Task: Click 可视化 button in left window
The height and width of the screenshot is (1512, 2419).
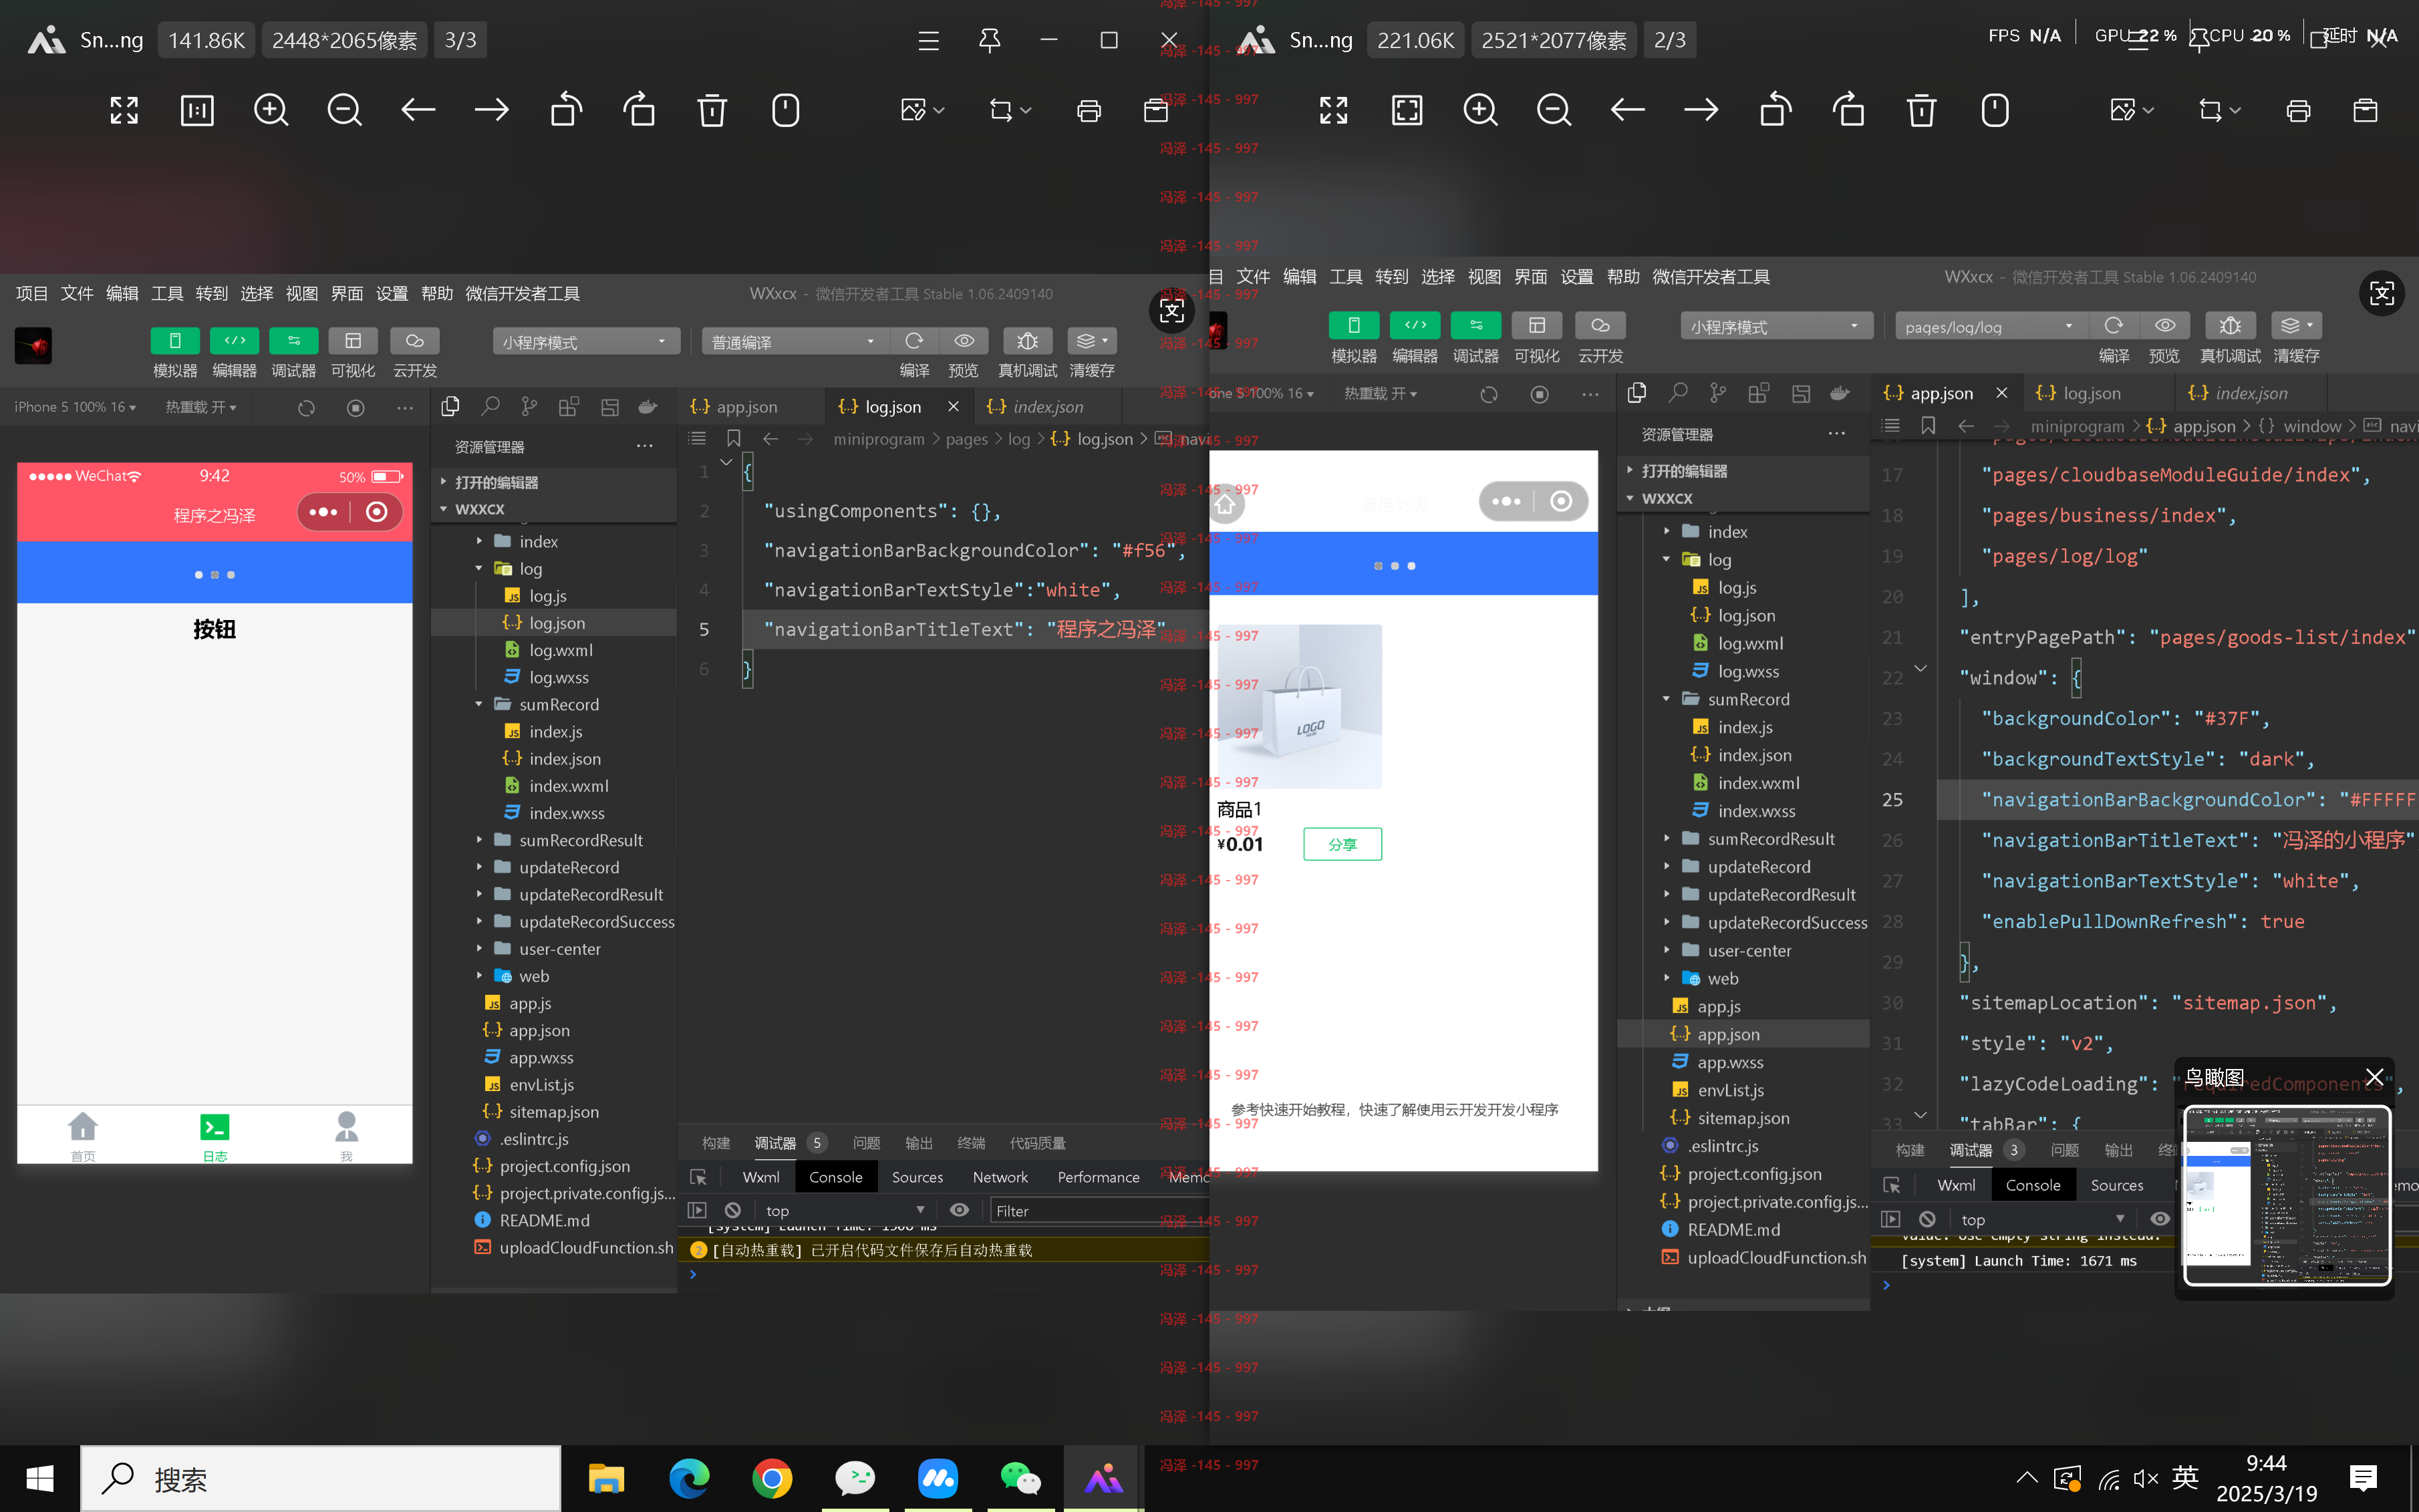Action: pyautogui.click(x=353, y=341)
